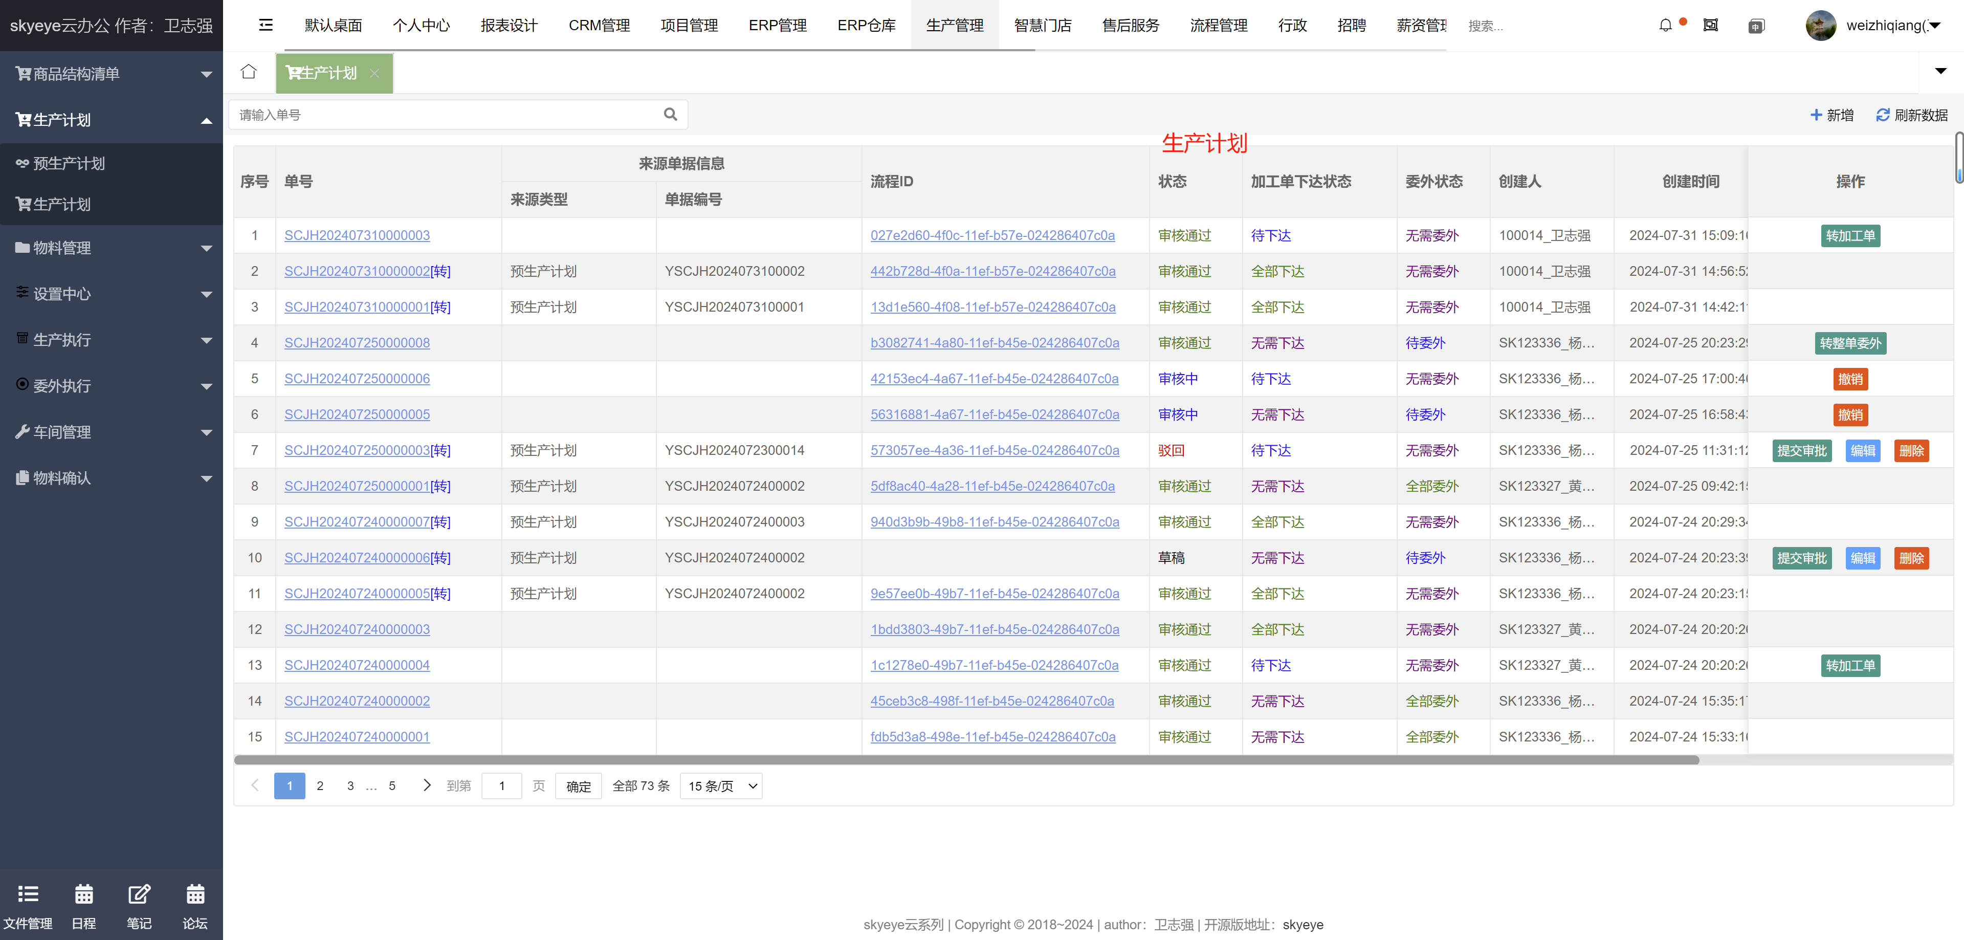Open order link SCJH202407310000003

pos(357,235)
